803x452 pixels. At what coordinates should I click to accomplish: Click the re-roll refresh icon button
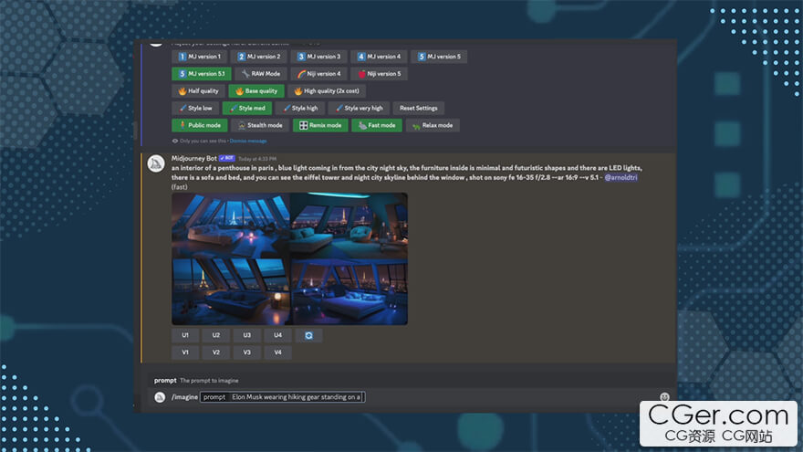pyautogui.click(x=308, y=335)
